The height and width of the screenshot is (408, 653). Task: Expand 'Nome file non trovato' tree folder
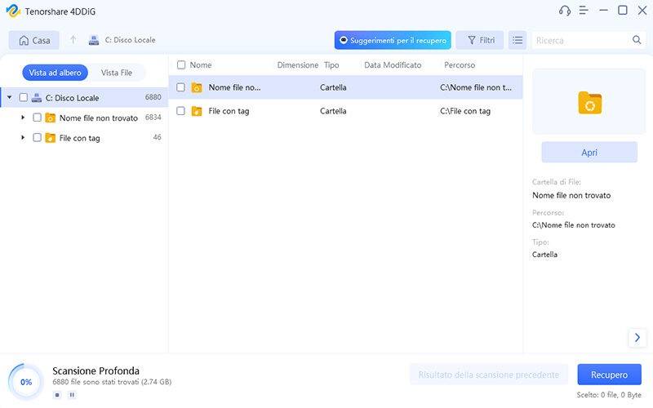23,118
